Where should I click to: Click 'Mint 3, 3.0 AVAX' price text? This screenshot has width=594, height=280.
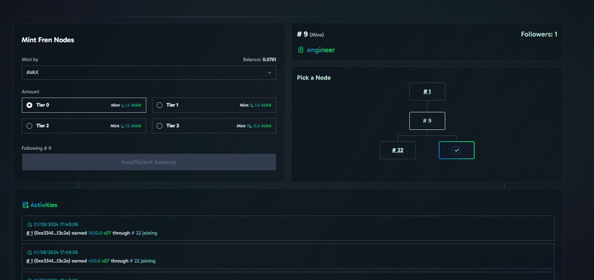255,105
